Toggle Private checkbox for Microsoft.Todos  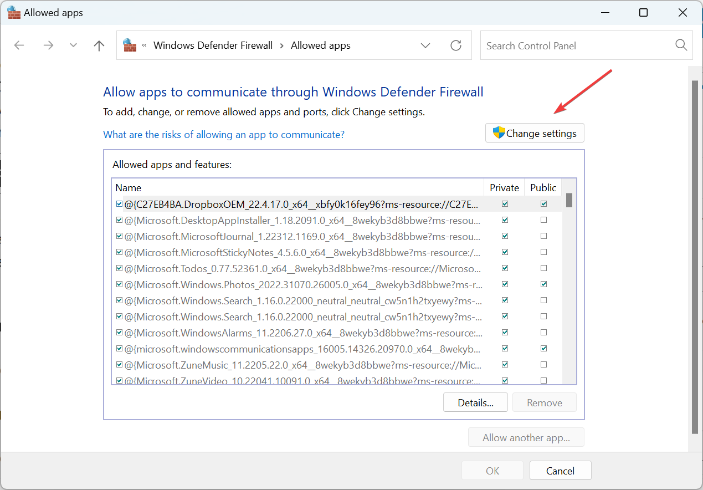505,268
